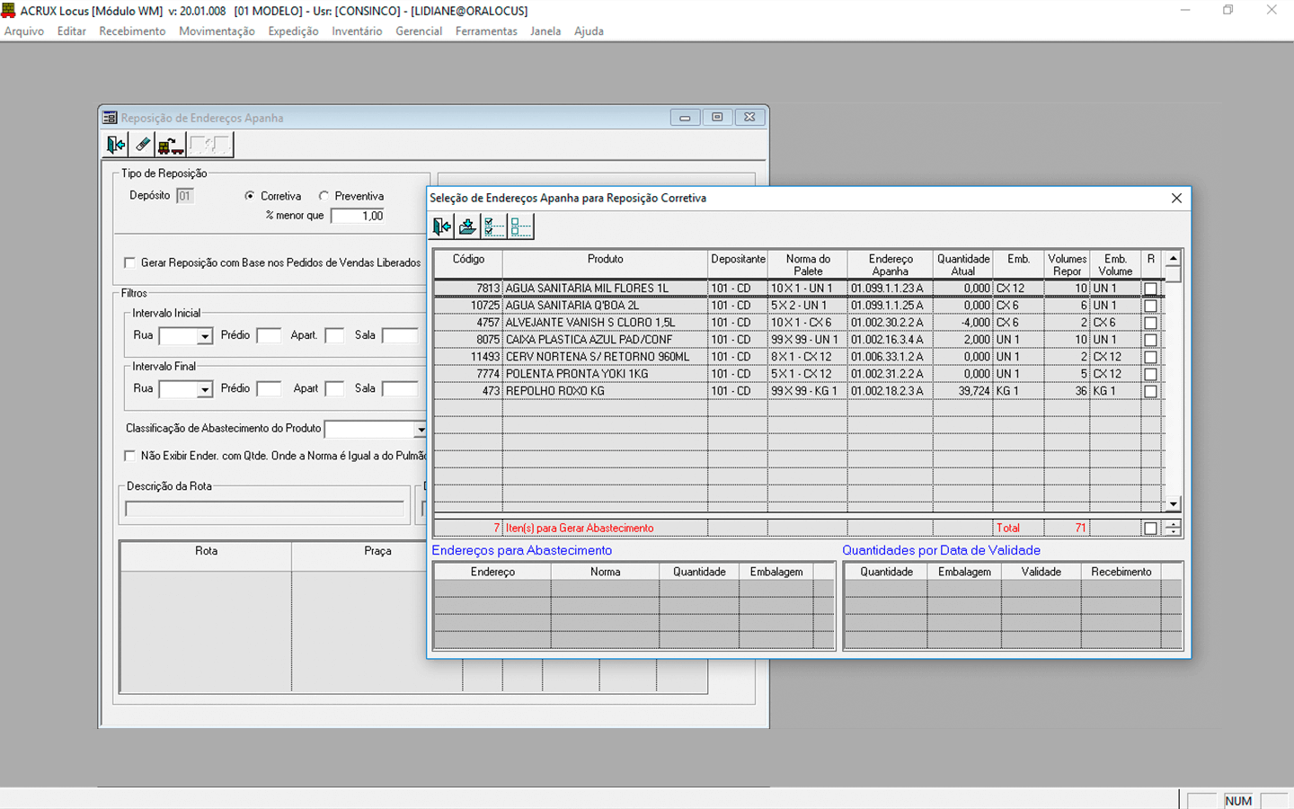1294x809 pixels.
Task: Tick the R checkbox for REPOLHO ROXO KG
Action: pyautogui.click(x=1150, y=391)
